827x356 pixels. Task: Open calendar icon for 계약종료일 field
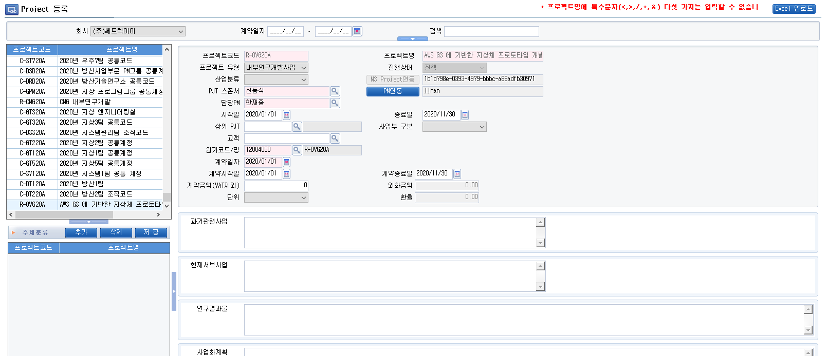(x=457, y=174)
